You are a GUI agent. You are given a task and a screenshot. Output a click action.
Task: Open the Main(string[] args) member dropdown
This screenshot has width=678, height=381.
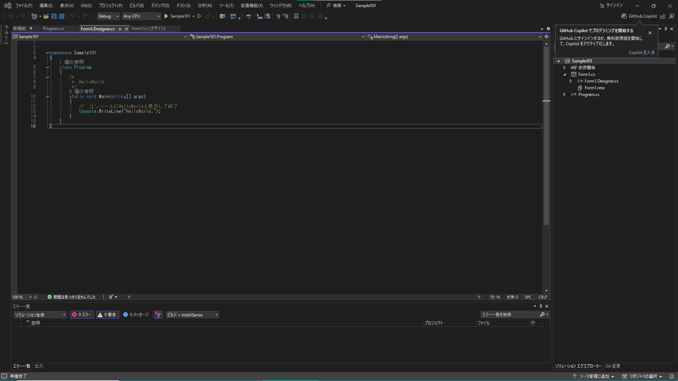(x=454, y=37)
